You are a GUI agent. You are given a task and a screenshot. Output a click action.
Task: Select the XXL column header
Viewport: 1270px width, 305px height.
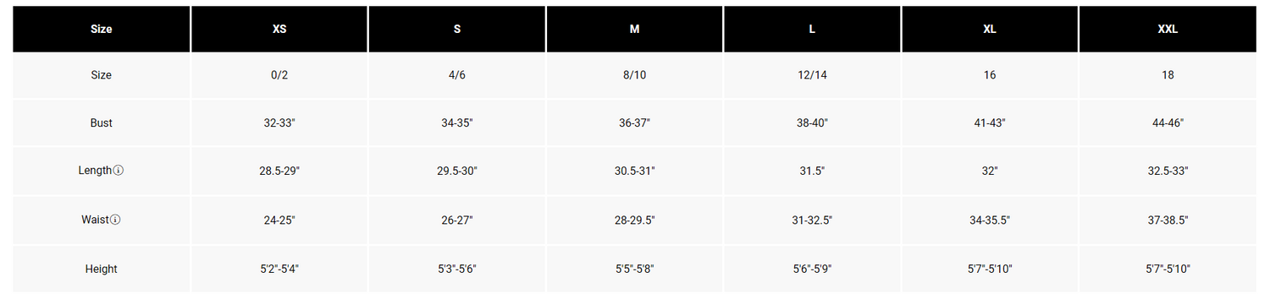coord(1168,29)
